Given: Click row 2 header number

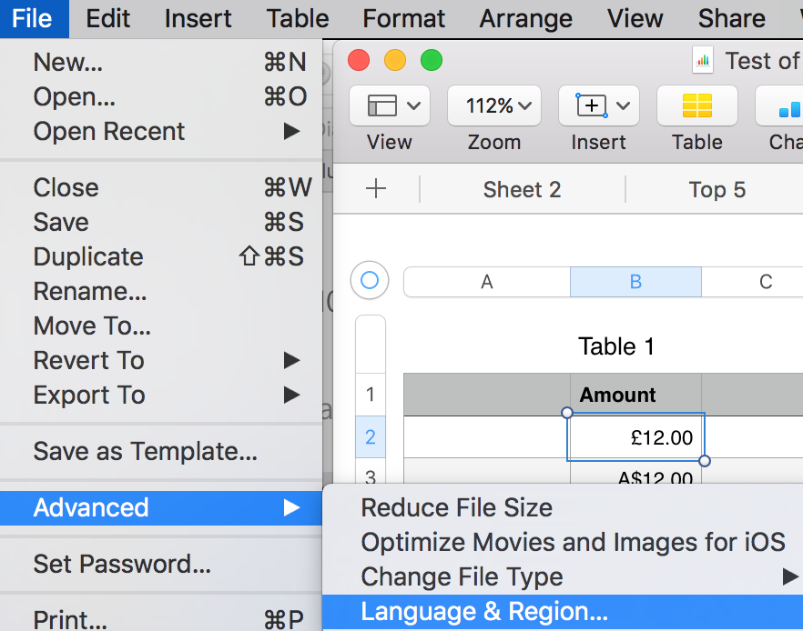Looking at the screenshot, I should 370,437.
